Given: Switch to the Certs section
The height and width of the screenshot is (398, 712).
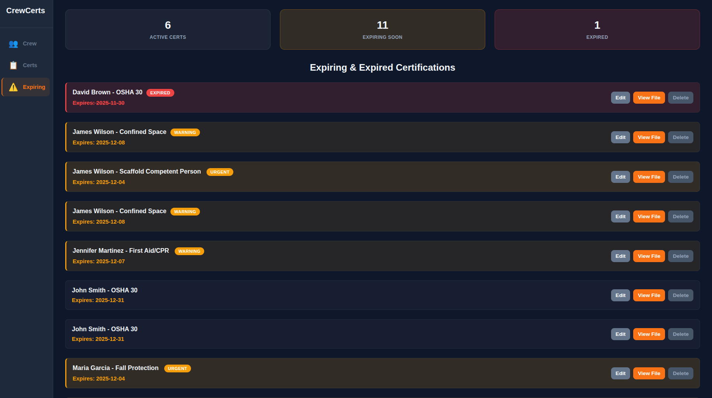Looking at the screenshot, I should tap(30, 65).
